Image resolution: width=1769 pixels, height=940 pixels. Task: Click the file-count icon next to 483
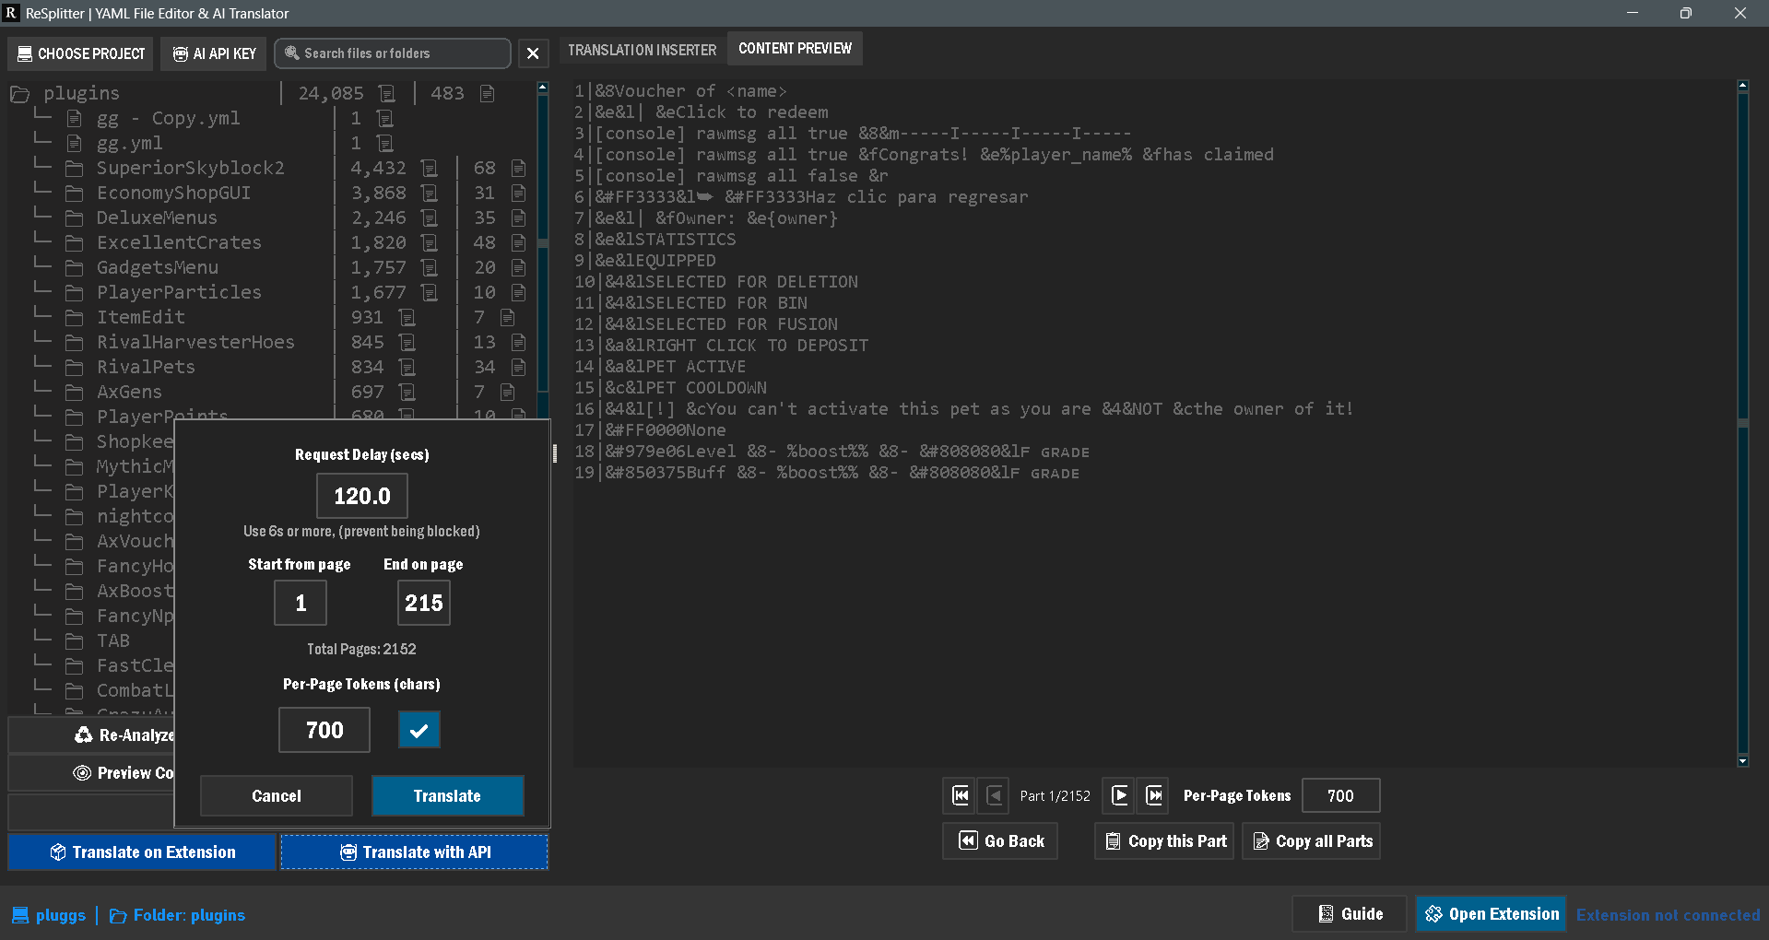pos(488,93)
